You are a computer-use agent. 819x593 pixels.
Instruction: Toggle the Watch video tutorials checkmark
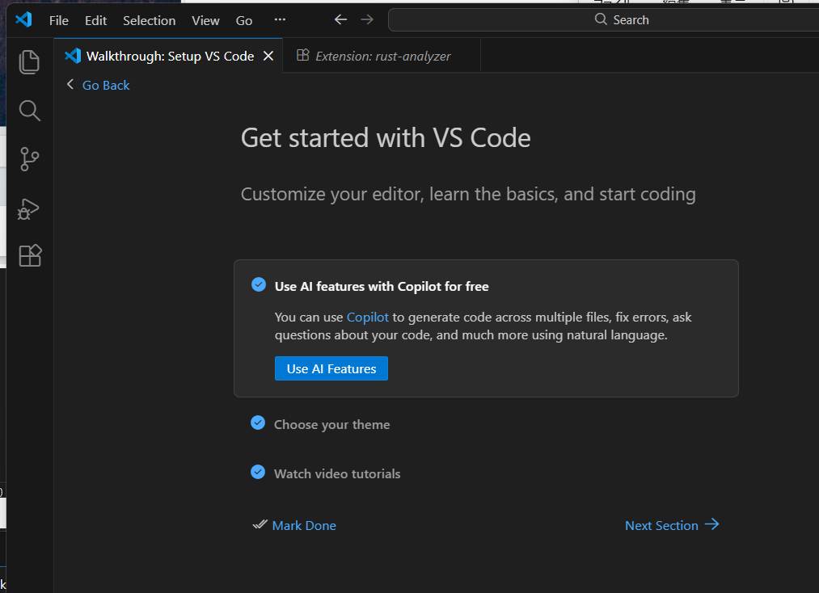click(x=258, y=472)
